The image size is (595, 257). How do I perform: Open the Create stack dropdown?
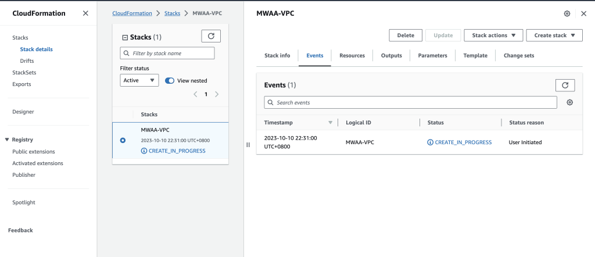[x=554, y=35]
